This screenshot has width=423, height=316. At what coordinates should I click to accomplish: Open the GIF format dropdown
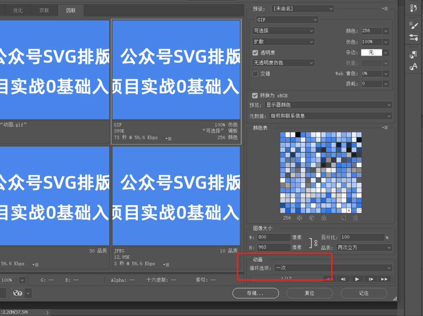click(x=286, y=20)
